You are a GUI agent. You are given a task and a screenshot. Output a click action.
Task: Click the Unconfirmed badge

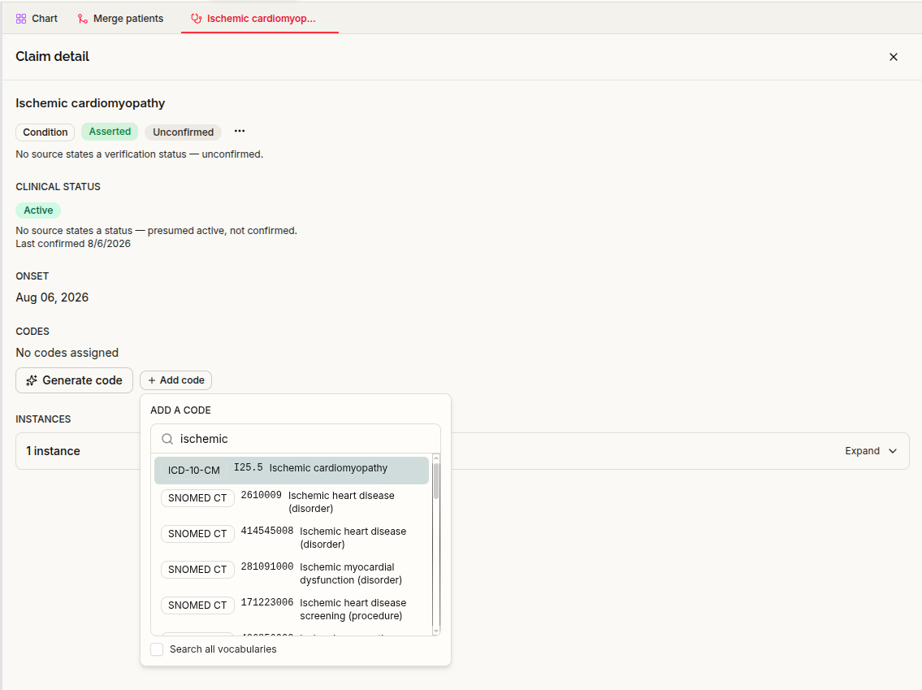(184, 132)
